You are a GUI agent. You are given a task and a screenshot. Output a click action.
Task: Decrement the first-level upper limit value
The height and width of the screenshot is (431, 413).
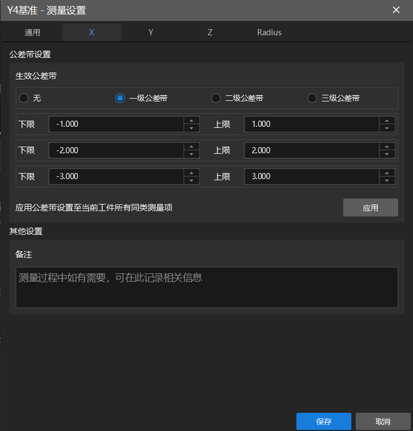pos(387,128)
